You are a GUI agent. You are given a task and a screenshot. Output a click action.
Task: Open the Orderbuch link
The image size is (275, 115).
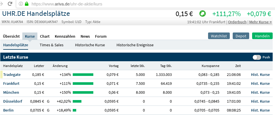tap(237, 22)
